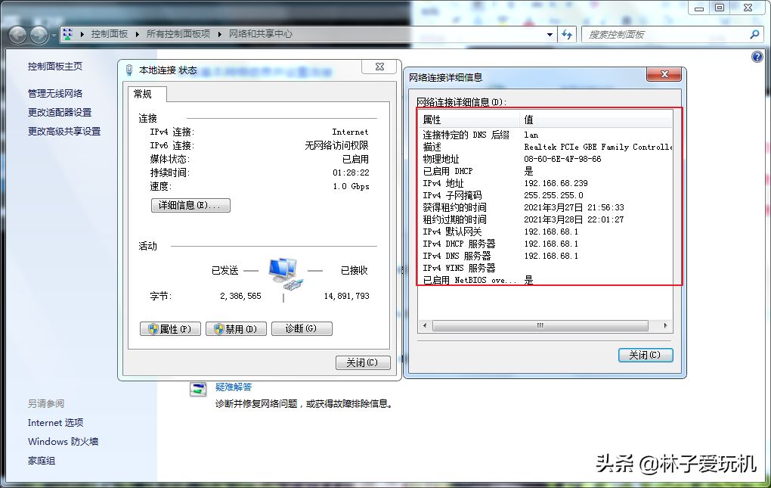This screenshot has width=771, height=488.
Task: Open 详细信息 button in status dialog
Action: click(x=190, y=205)
